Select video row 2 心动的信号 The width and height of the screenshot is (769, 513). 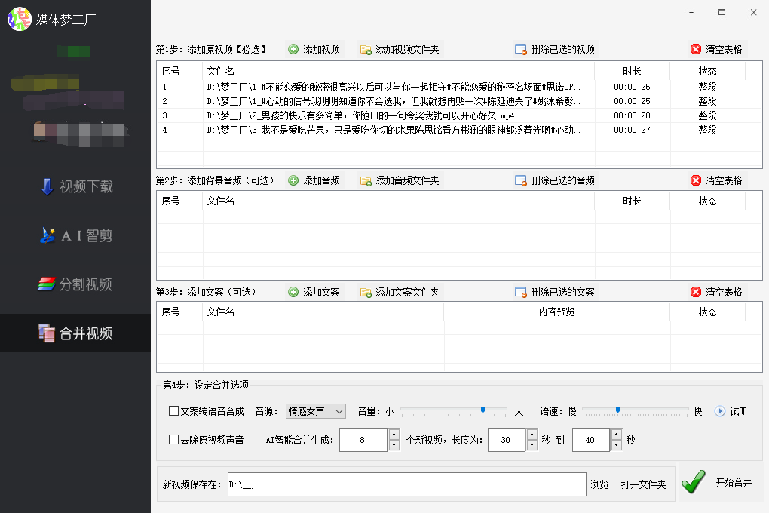point(459,101)
